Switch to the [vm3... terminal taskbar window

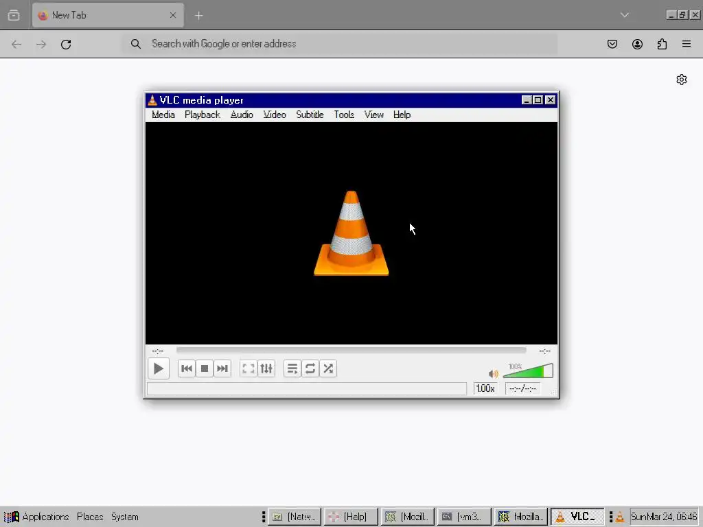click(x=464, y=517)
